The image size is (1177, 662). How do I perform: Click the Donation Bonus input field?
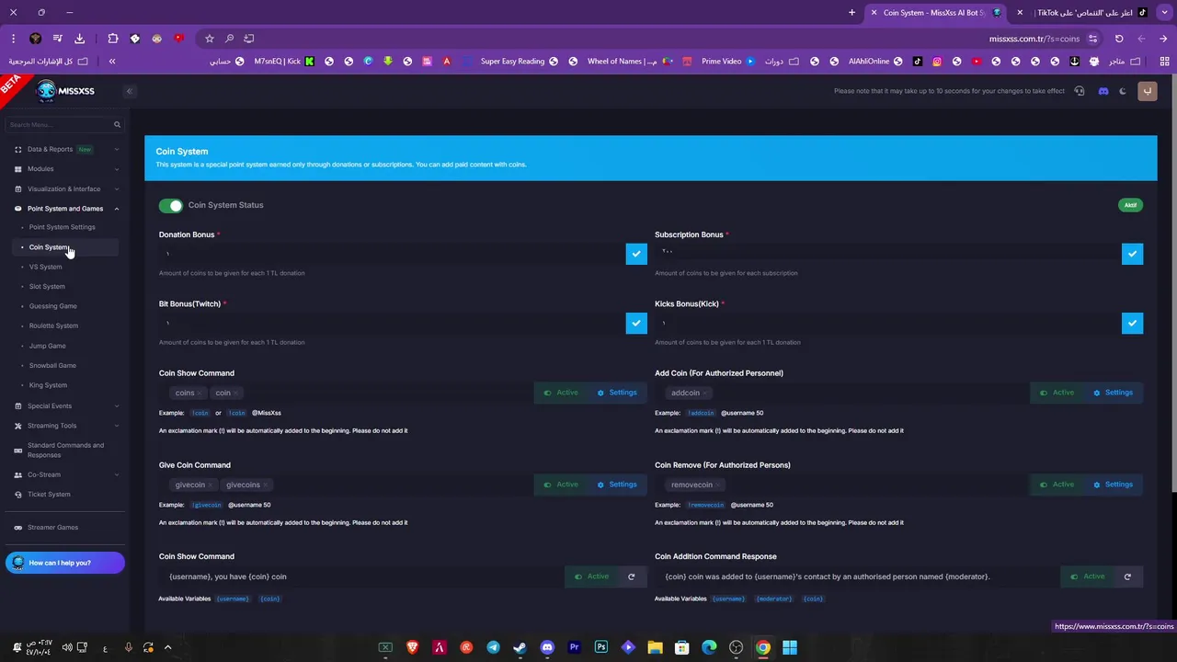click(392, 254)
